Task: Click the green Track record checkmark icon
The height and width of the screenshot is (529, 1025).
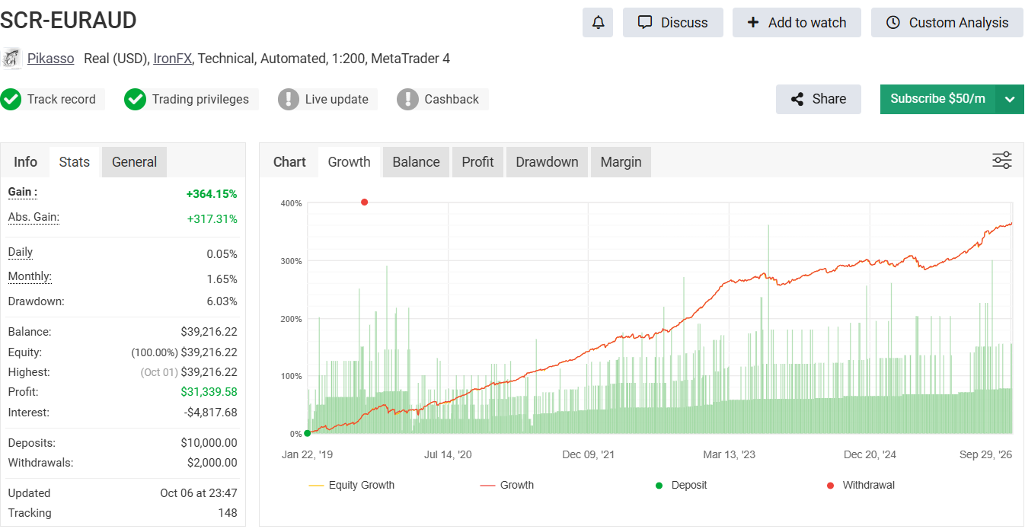Action: click(11, 99)
